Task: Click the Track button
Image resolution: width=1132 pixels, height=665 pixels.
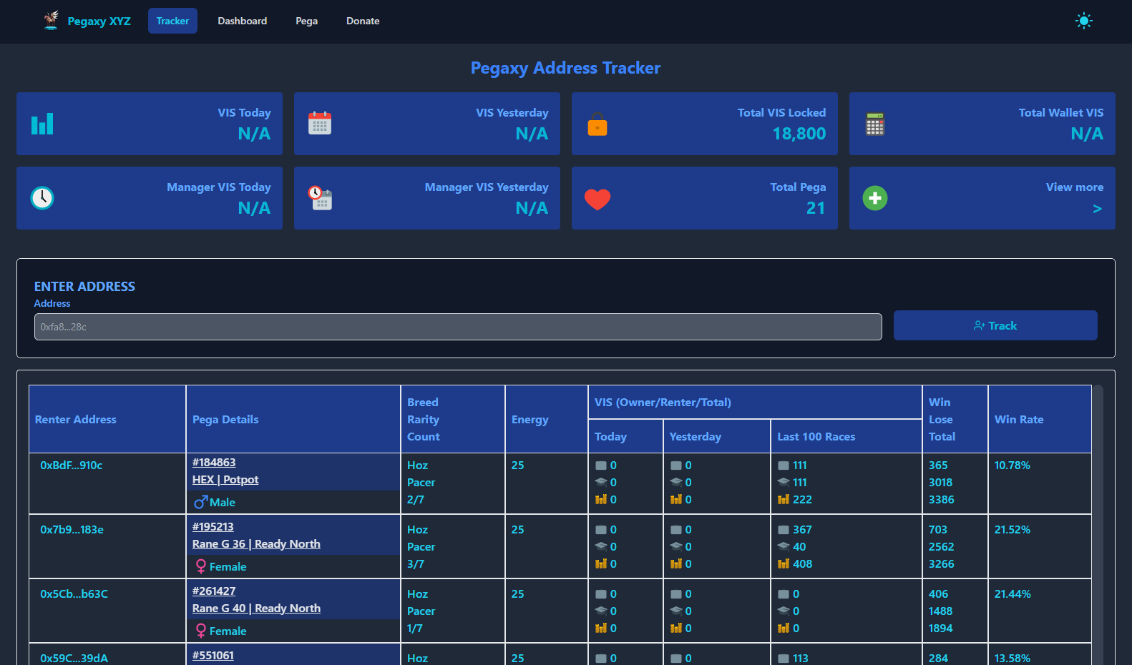Action: point(995,325)
